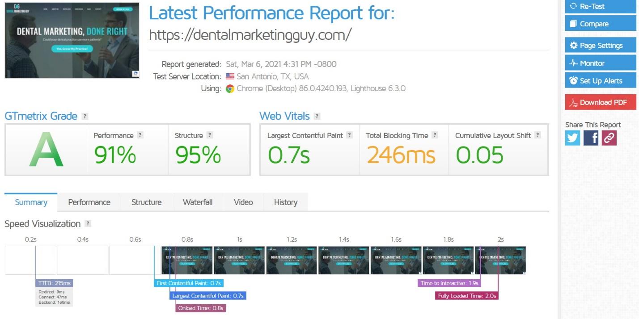Screen dimensions: 639x319
Task: Click the Chrome browser icon
Action: pos(230,88)
